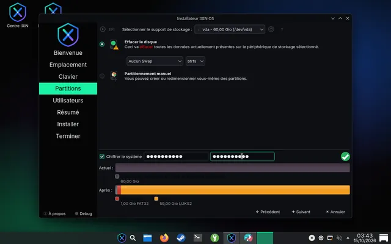The width and height of the screenshot is (391, 244).
Task: Switch to IXIN installer taskbar entry
Action: tap(232, 238)
